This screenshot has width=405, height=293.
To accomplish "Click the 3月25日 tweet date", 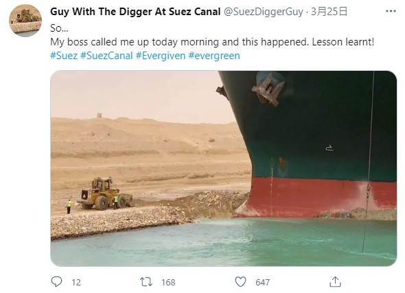I will (x=329, y=12).
